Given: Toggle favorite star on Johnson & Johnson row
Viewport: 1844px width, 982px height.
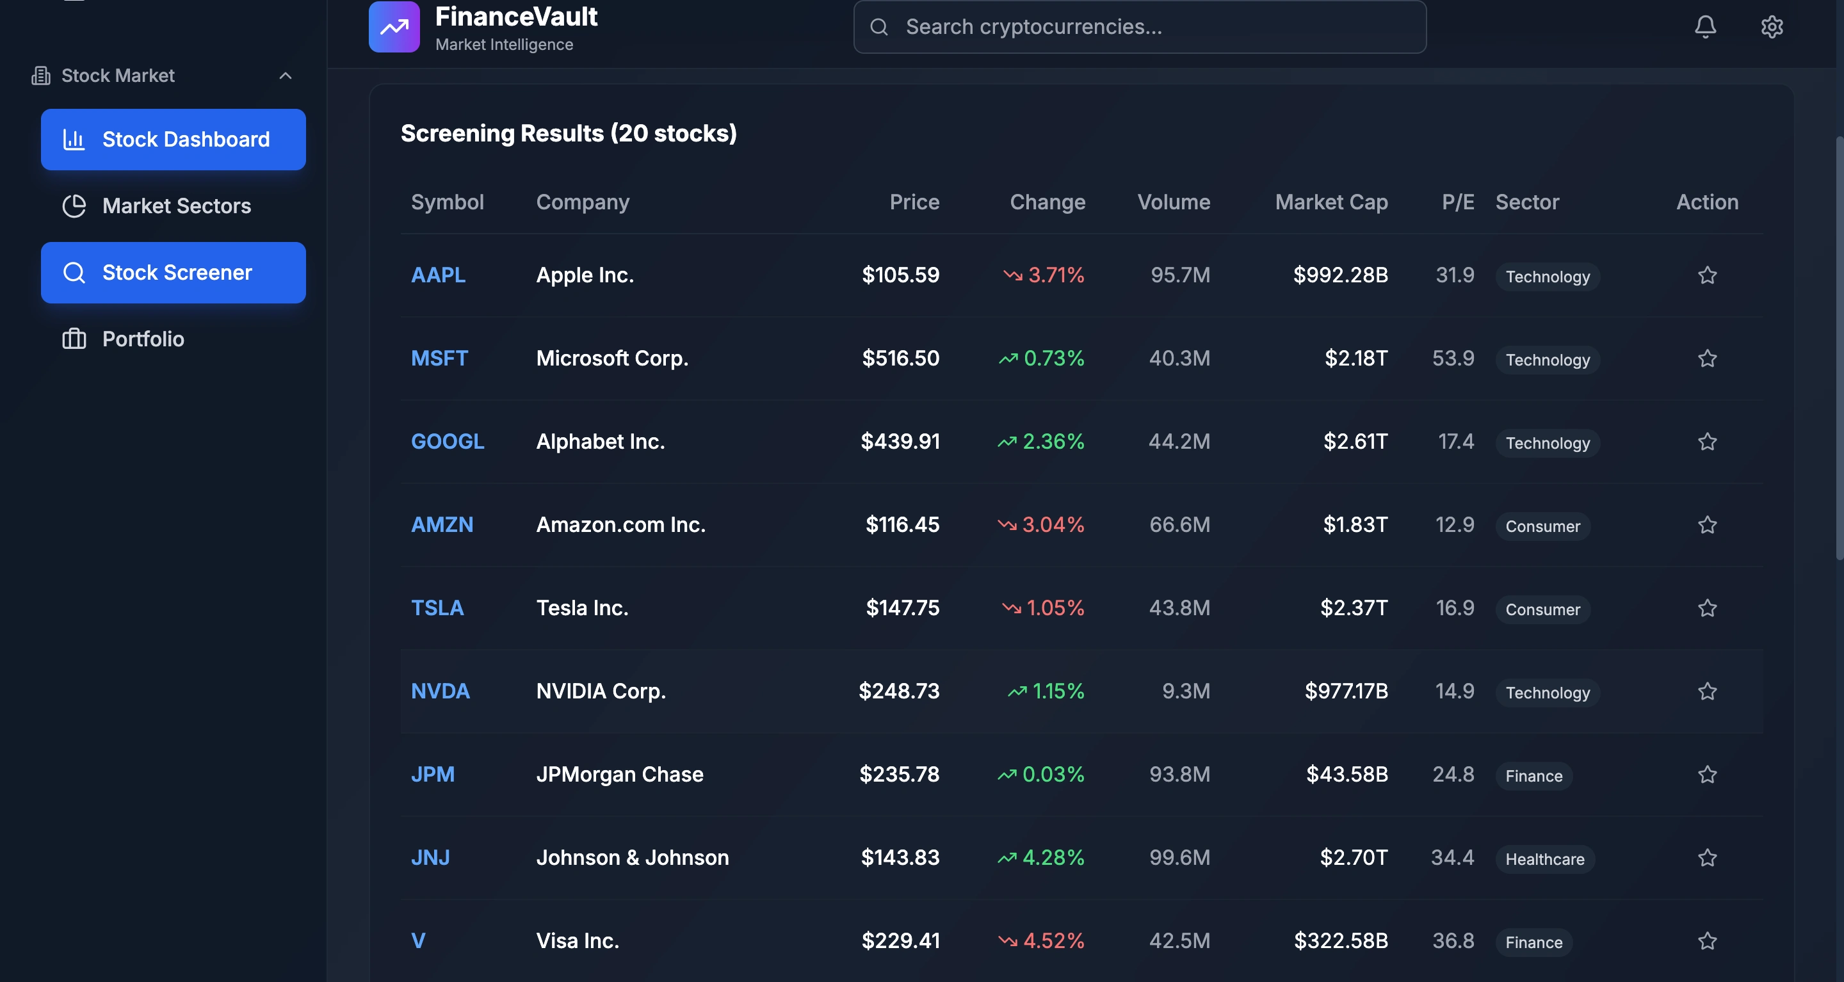Looking at the screenshot, I should coord(1706,857).
